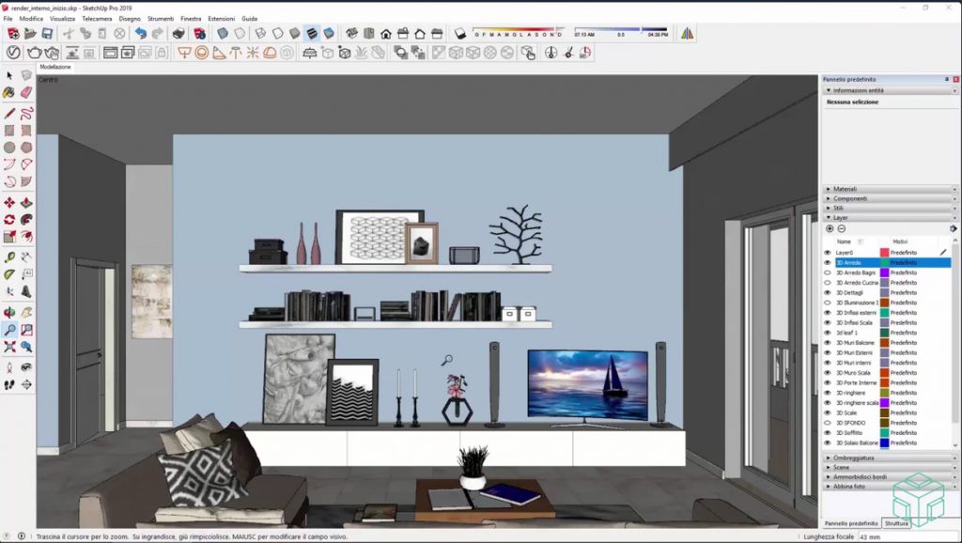Click the Add Layer plus icon

pyautogui.click(x=830, y=228)
